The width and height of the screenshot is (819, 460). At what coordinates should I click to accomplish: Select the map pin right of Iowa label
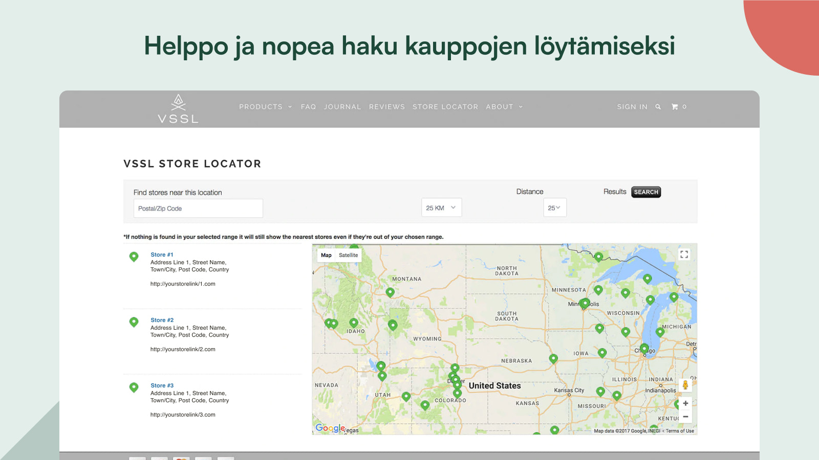602,353
